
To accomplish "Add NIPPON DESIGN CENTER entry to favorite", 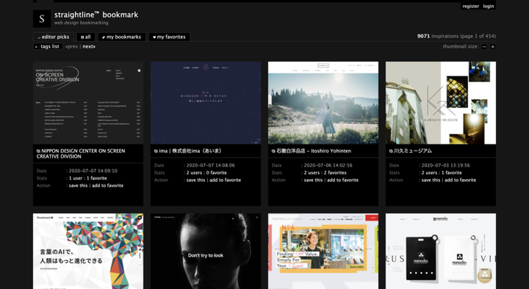I will [x=107, y=186].
